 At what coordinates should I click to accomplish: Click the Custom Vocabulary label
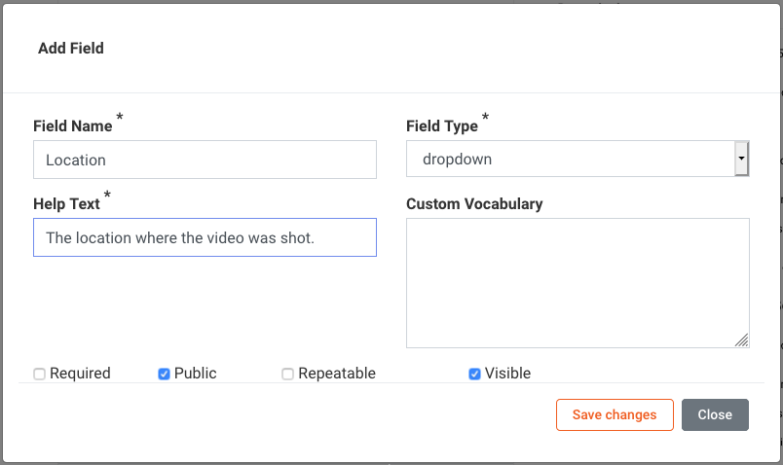474,204
